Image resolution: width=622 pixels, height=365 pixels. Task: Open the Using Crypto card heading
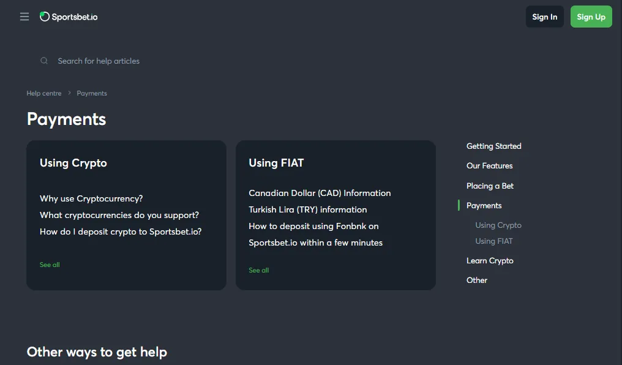[73, 163]
